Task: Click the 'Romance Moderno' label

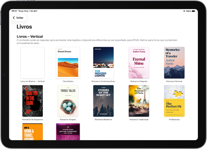Action: click(x=103, y=119)
